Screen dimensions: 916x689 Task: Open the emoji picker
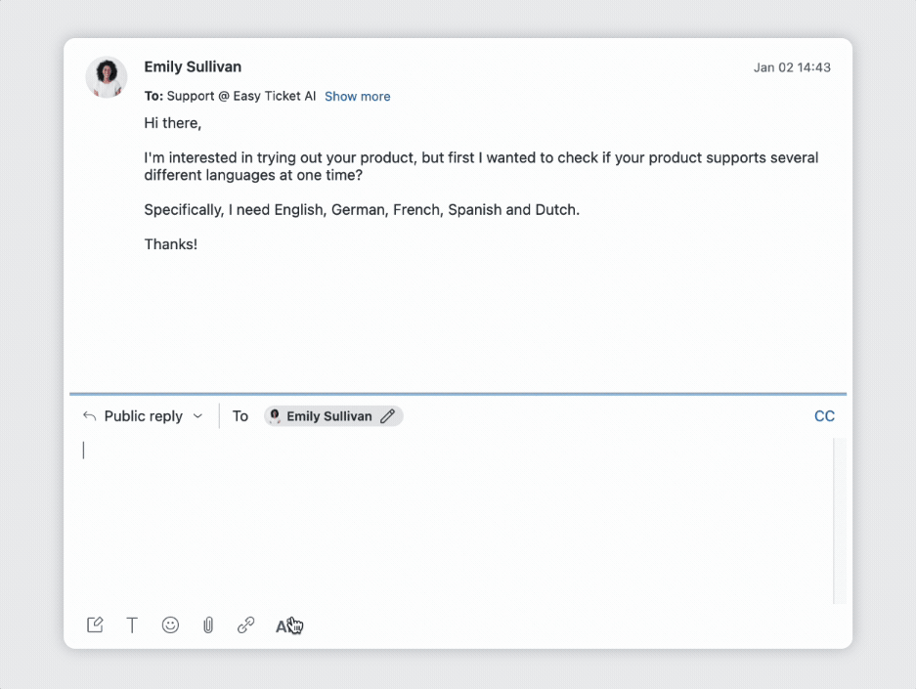click(170, 625)
